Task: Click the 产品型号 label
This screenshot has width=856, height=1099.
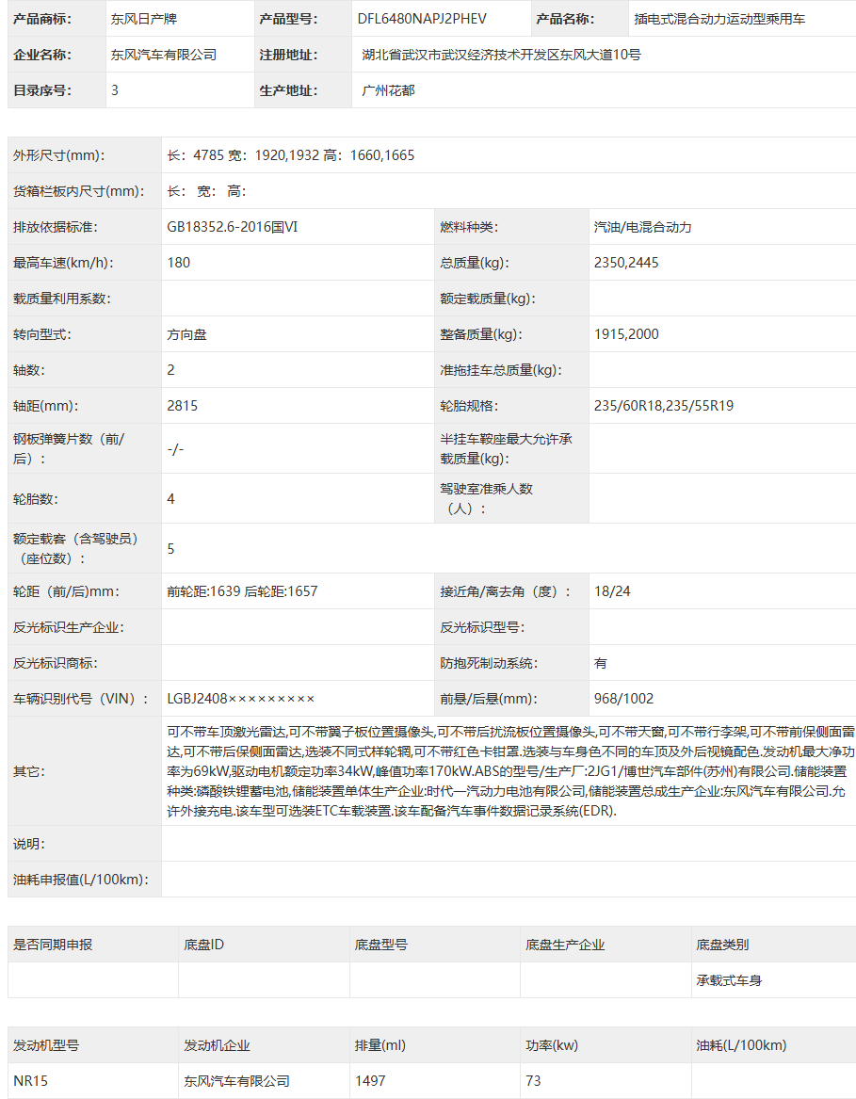Action: click(x=288, y=19)
